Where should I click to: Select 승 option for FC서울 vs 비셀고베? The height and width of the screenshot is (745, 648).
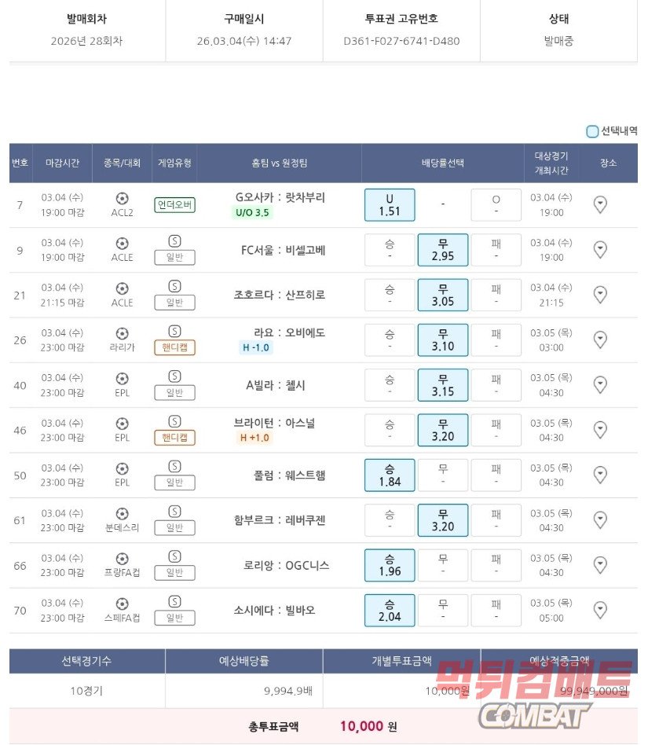(x=390, y=250)
